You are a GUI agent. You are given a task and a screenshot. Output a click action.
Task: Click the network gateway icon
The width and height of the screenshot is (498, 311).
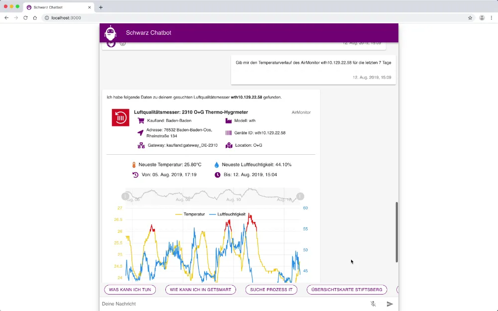point(141,145)
